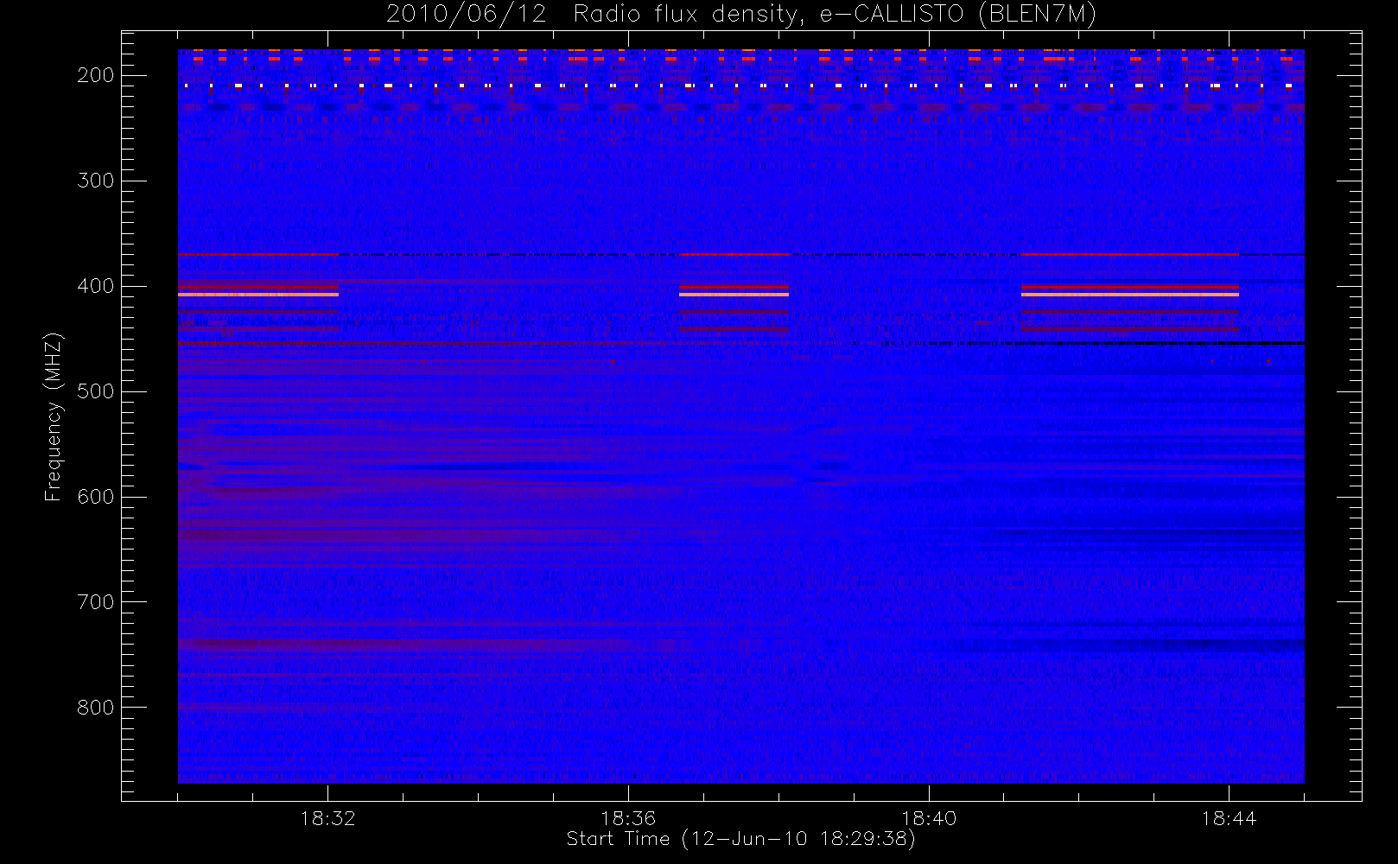1398x864 pixels.
Task: Click the 600 frequency tick label
Action: coord(96,497)
